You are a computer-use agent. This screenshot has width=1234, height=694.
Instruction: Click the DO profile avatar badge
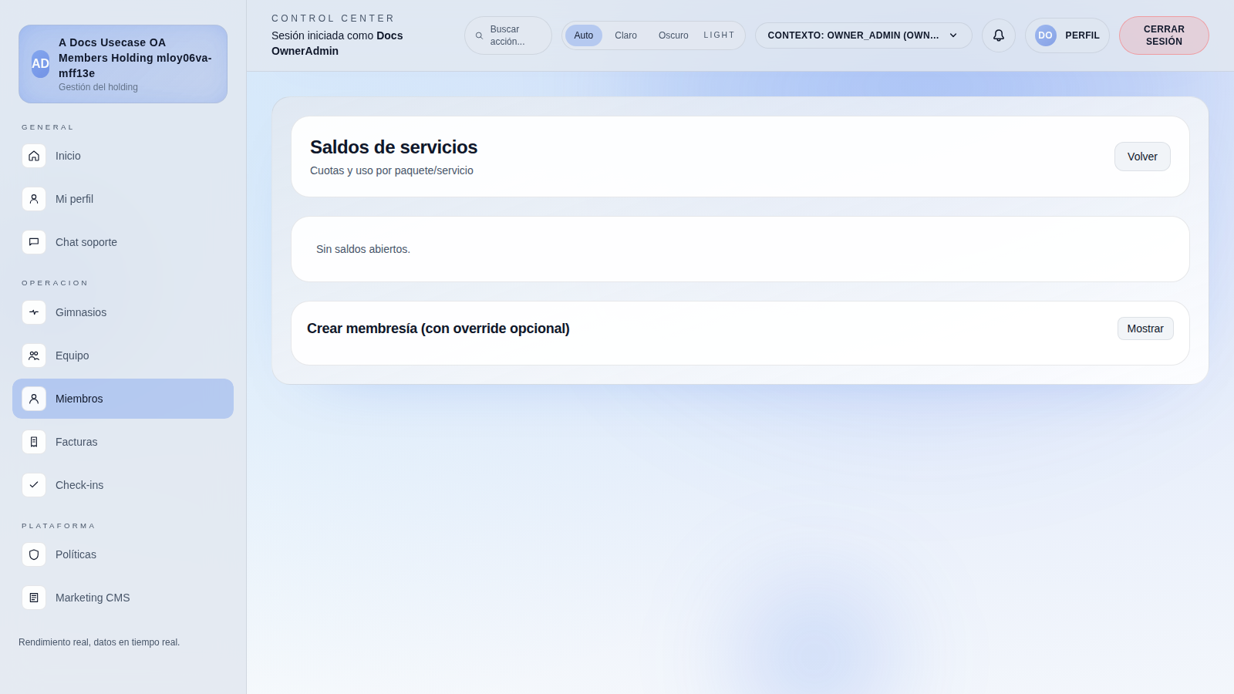1045,35
